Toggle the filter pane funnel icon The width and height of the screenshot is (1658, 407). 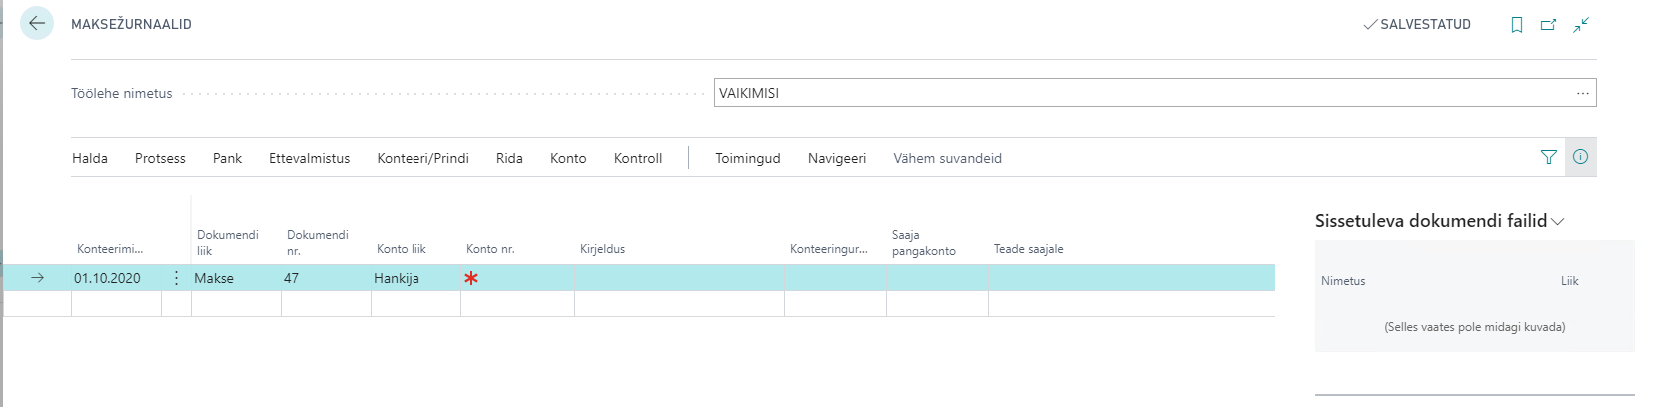[1549, 157]
